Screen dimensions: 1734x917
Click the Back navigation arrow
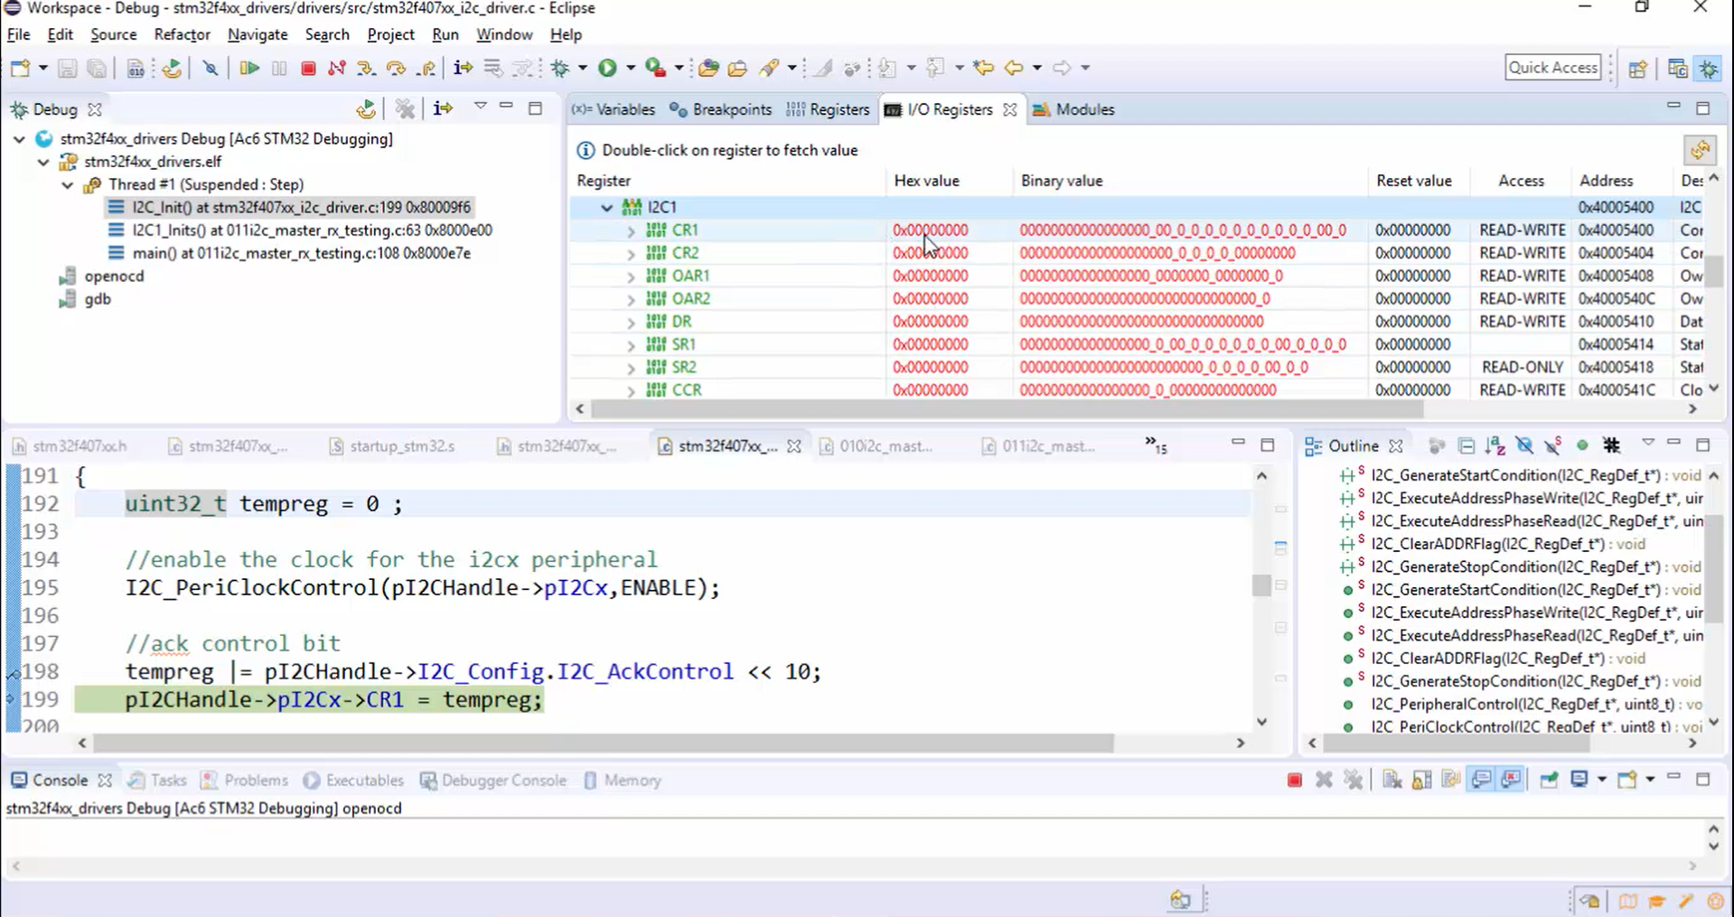tap(1014, 68)
